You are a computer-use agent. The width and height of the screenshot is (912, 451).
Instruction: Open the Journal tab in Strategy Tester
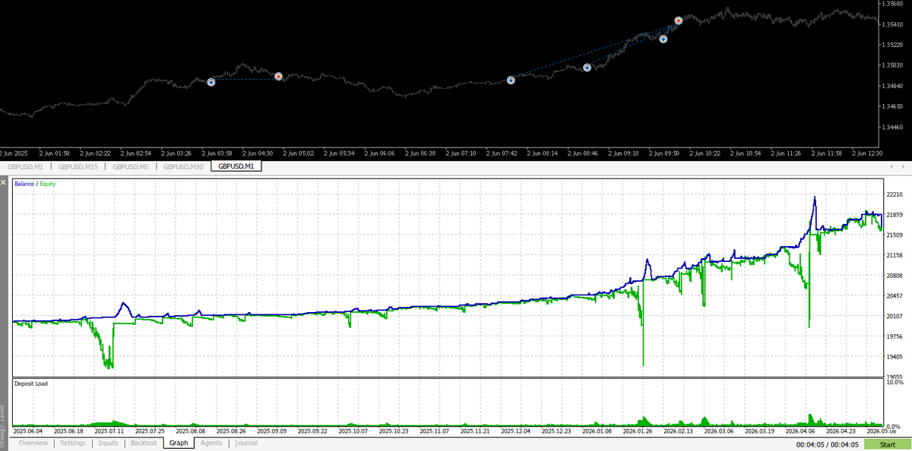[245, 443]
